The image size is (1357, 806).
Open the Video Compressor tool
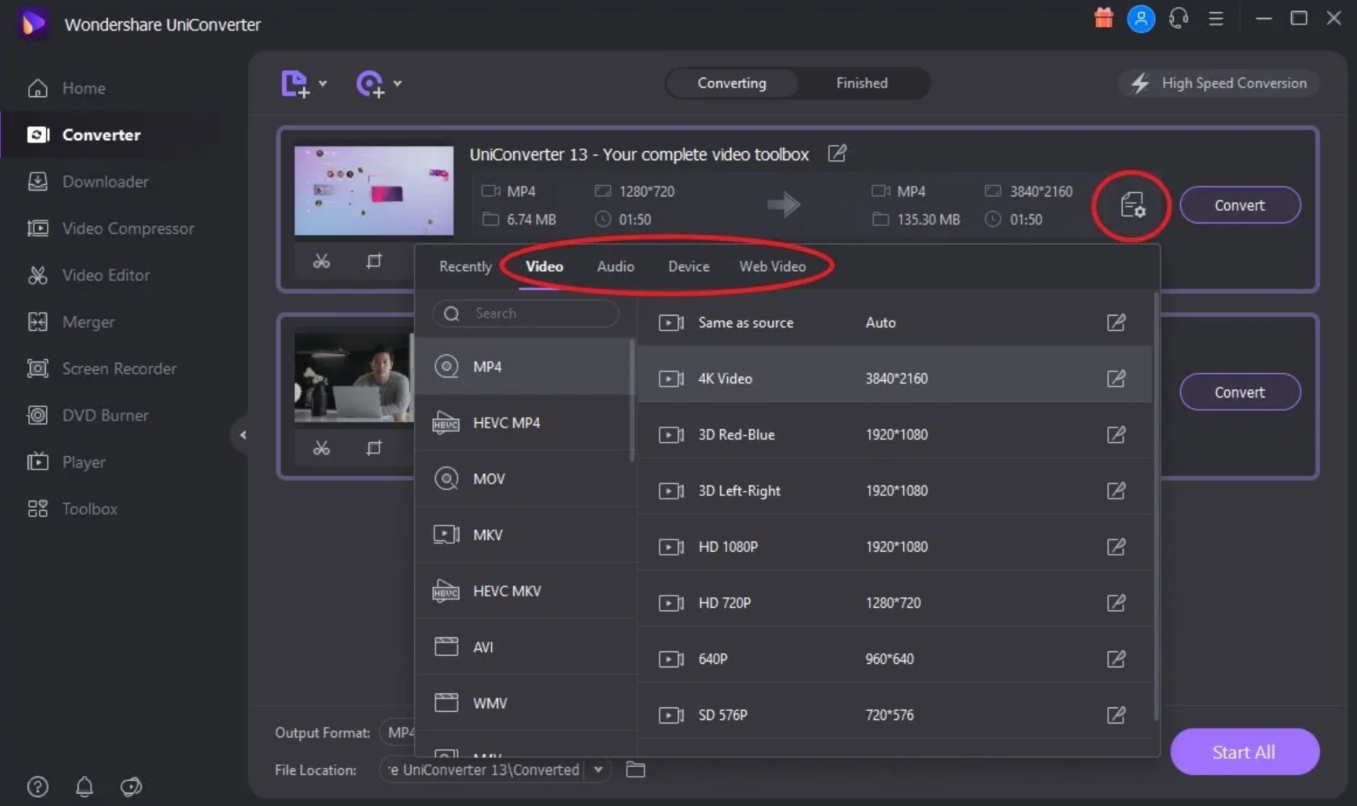[111, 228]
